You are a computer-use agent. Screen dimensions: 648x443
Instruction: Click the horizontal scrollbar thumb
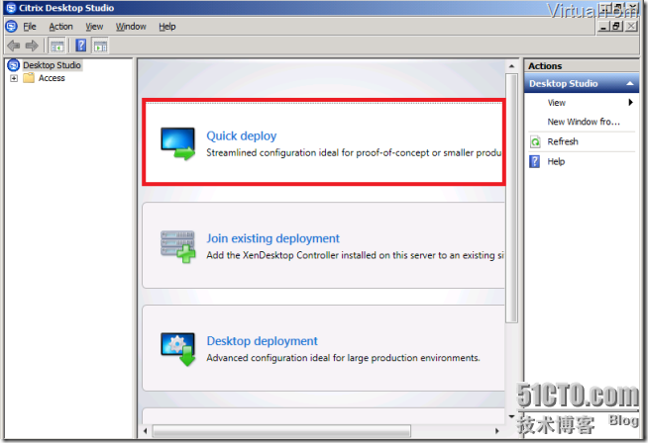pos(281,431)
